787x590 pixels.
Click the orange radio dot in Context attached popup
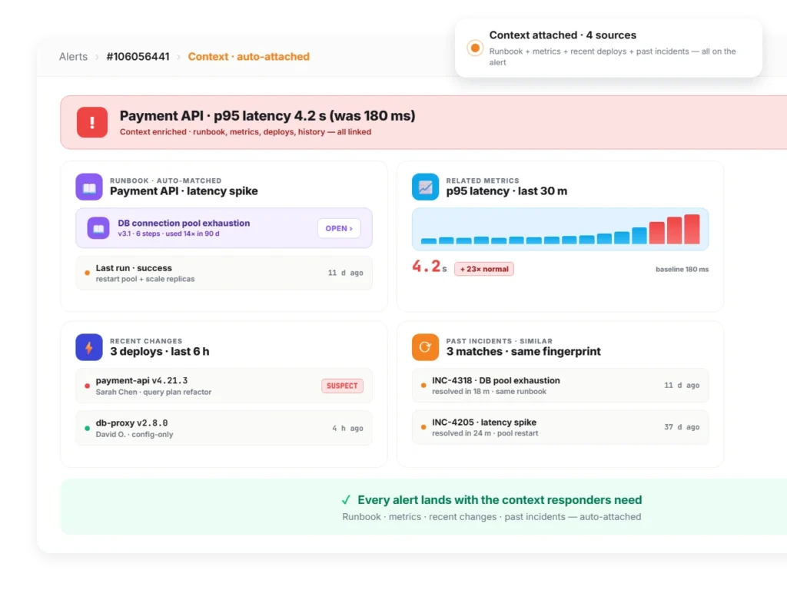pyautogui.click(x=475, y=48)
